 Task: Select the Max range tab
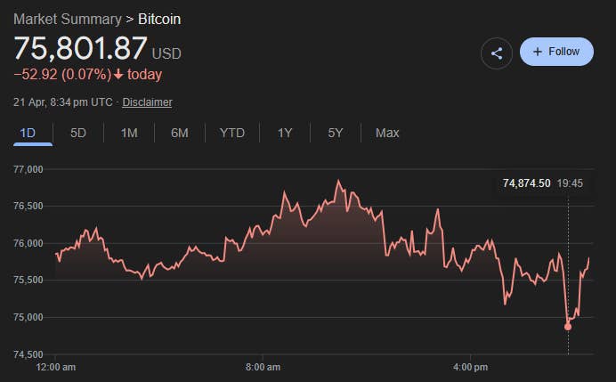387,134
